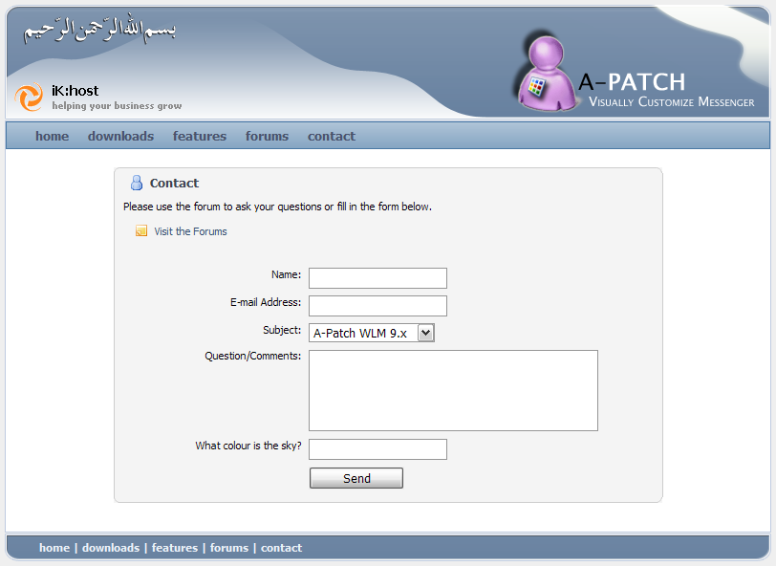Click the iK:host orange swirl logo
This screenshot has height=566, width=776.
[29, 97]
